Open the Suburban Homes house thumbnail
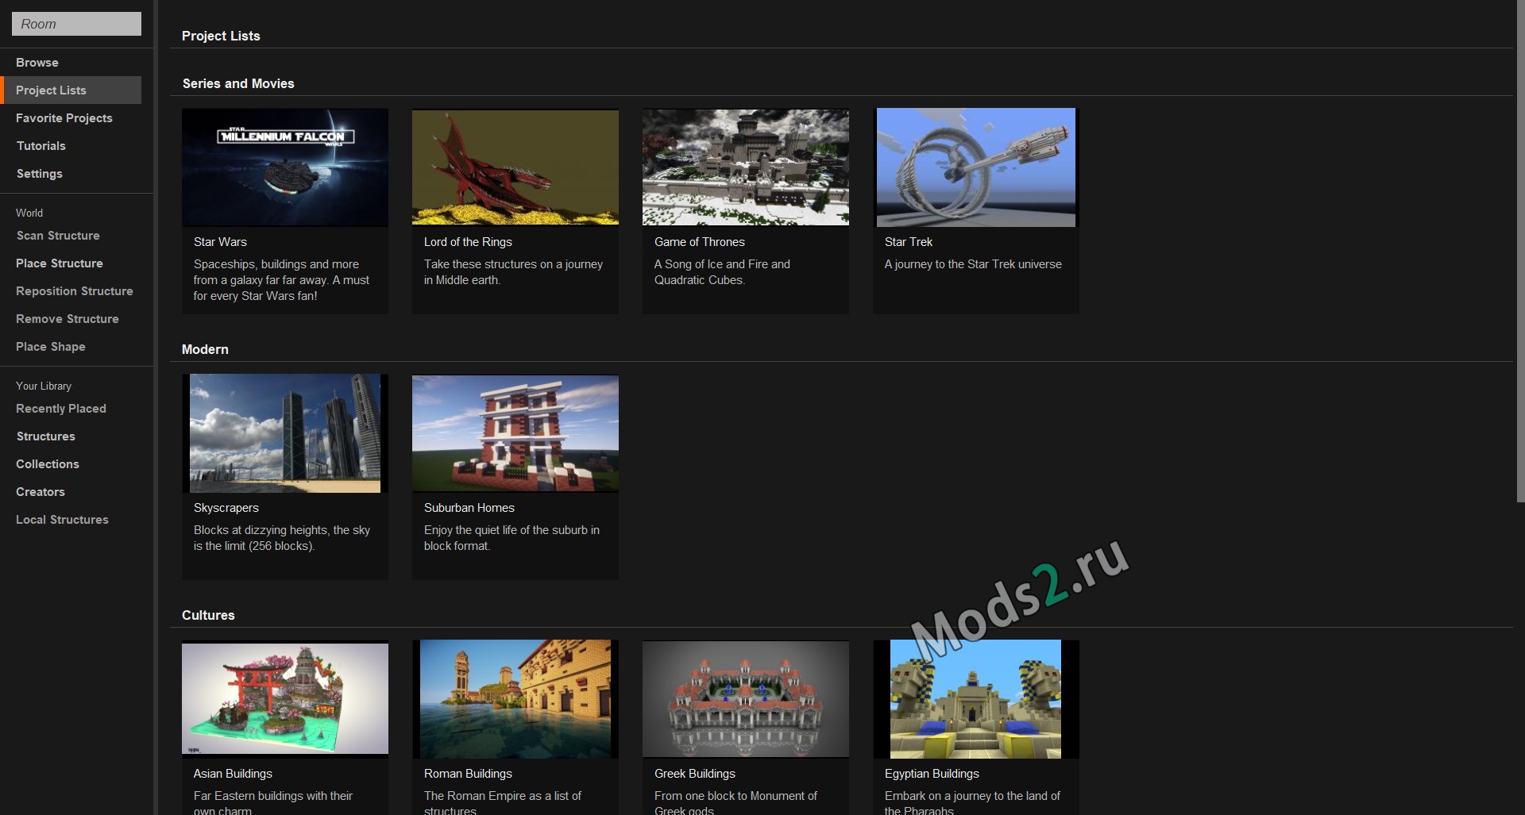The image size is (1525, 815). [x=515, y=433]
